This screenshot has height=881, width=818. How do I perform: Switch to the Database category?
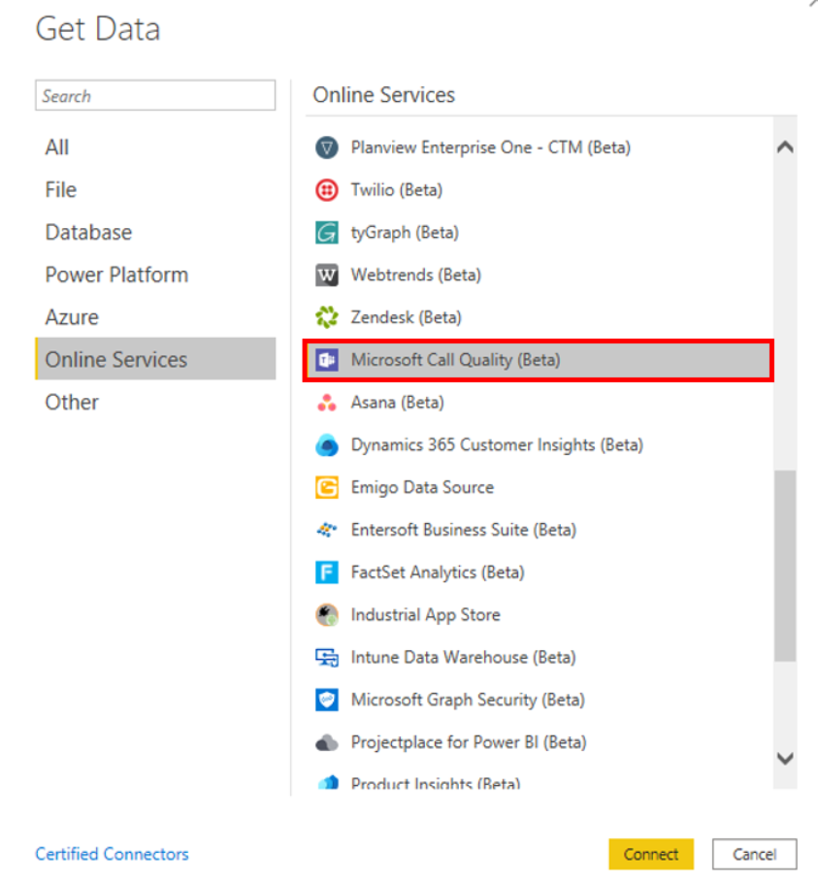point(88,233)
